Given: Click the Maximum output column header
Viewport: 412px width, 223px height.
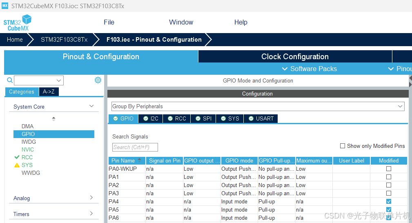Looking at the screenshot, I should point(314,161).
